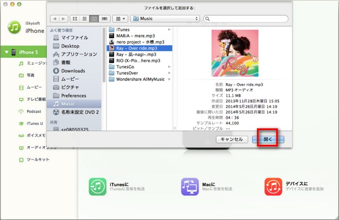Open the TunesOver folder
Image resolution: width=339 pixels, height=220 pixels.
[139, 73]
